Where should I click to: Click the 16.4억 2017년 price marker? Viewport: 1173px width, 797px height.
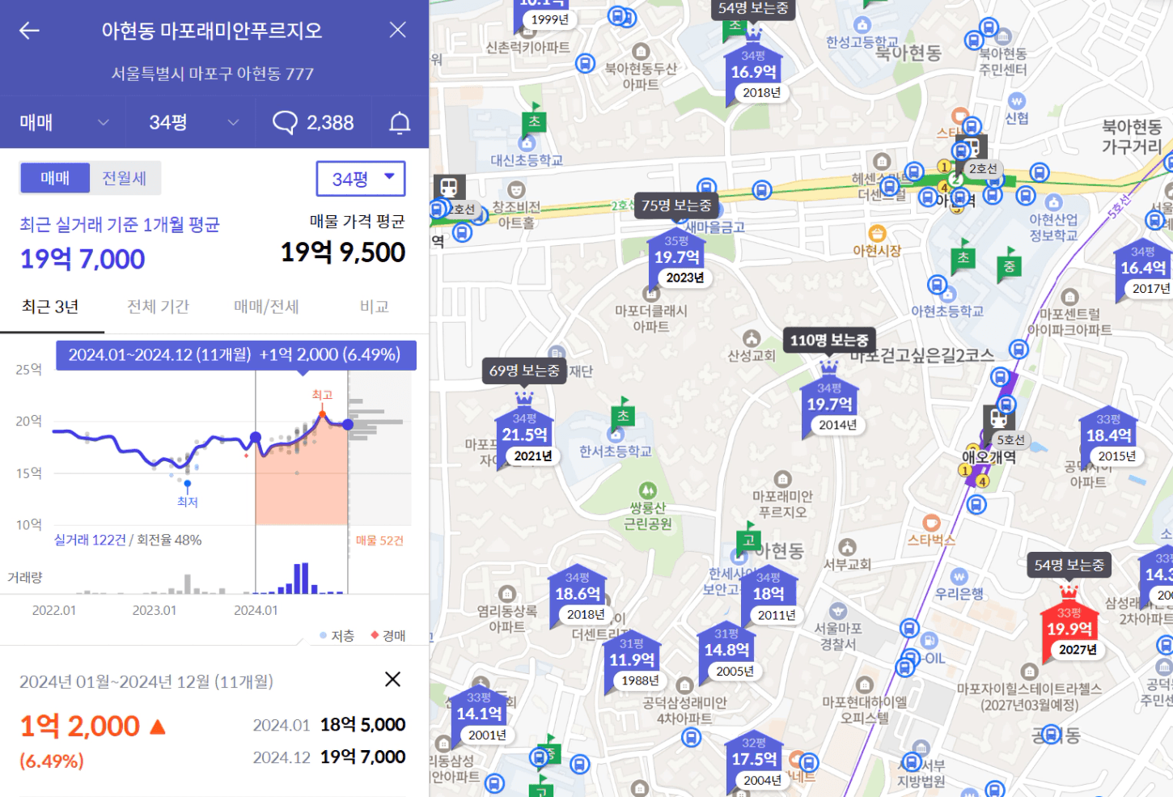pos(1143,269)
